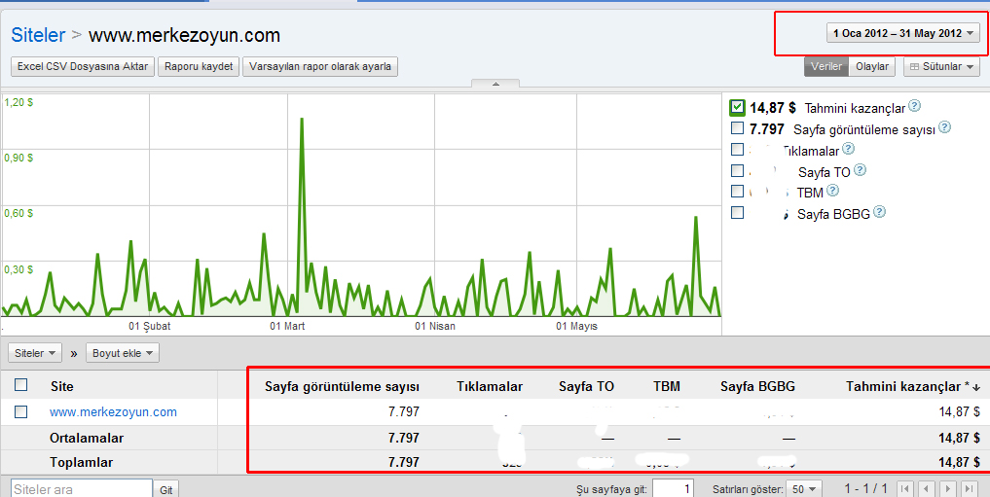The height and width of the screenshot is (497, 990).
Task: Tick the select-all checkbox in table header
Action: (x=20, y=385)
